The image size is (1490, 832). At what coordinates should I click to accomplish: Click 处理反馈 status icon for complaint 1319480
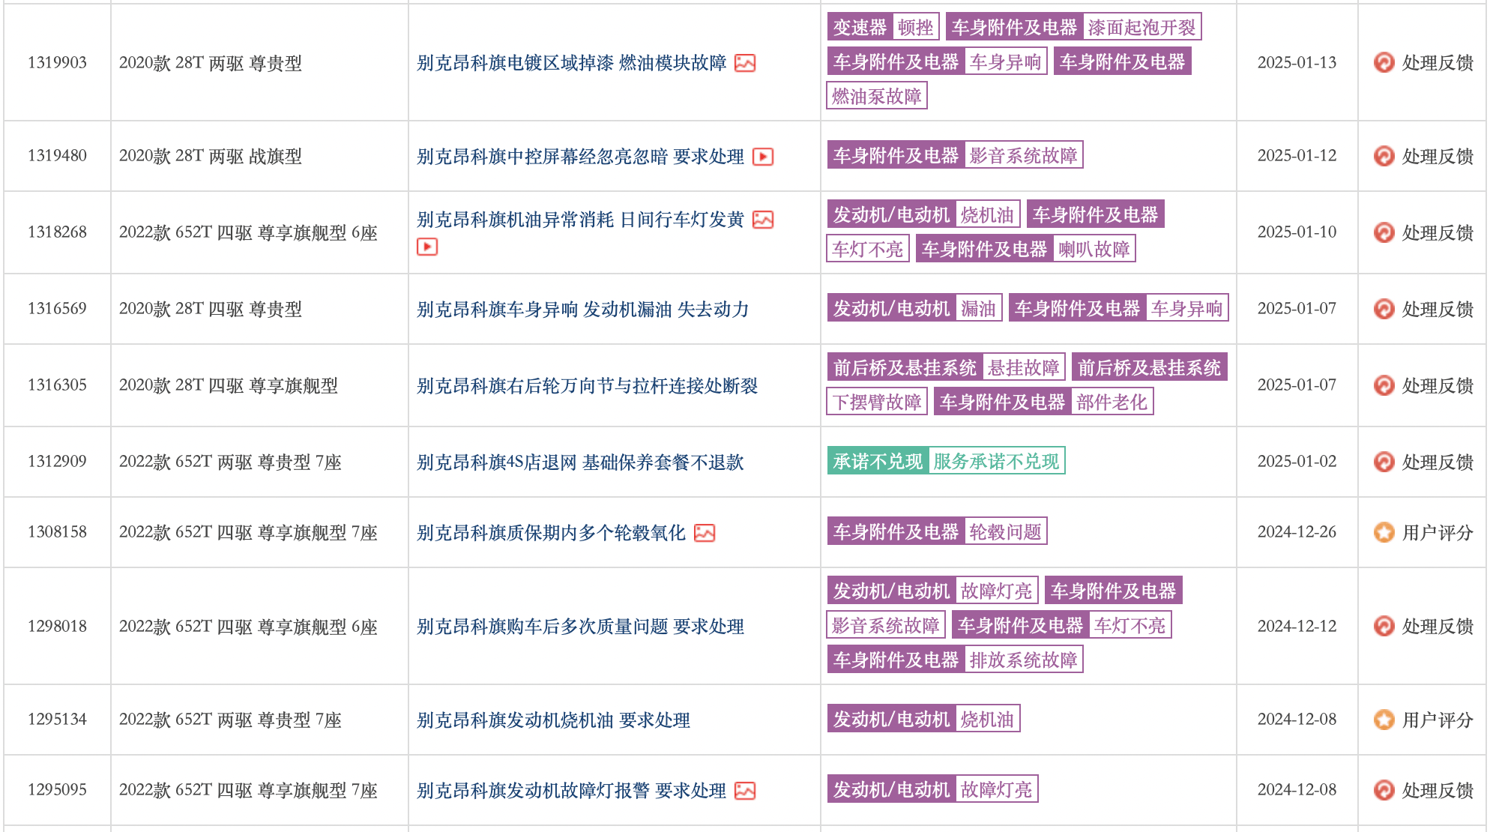click(x=1384, y=156)
